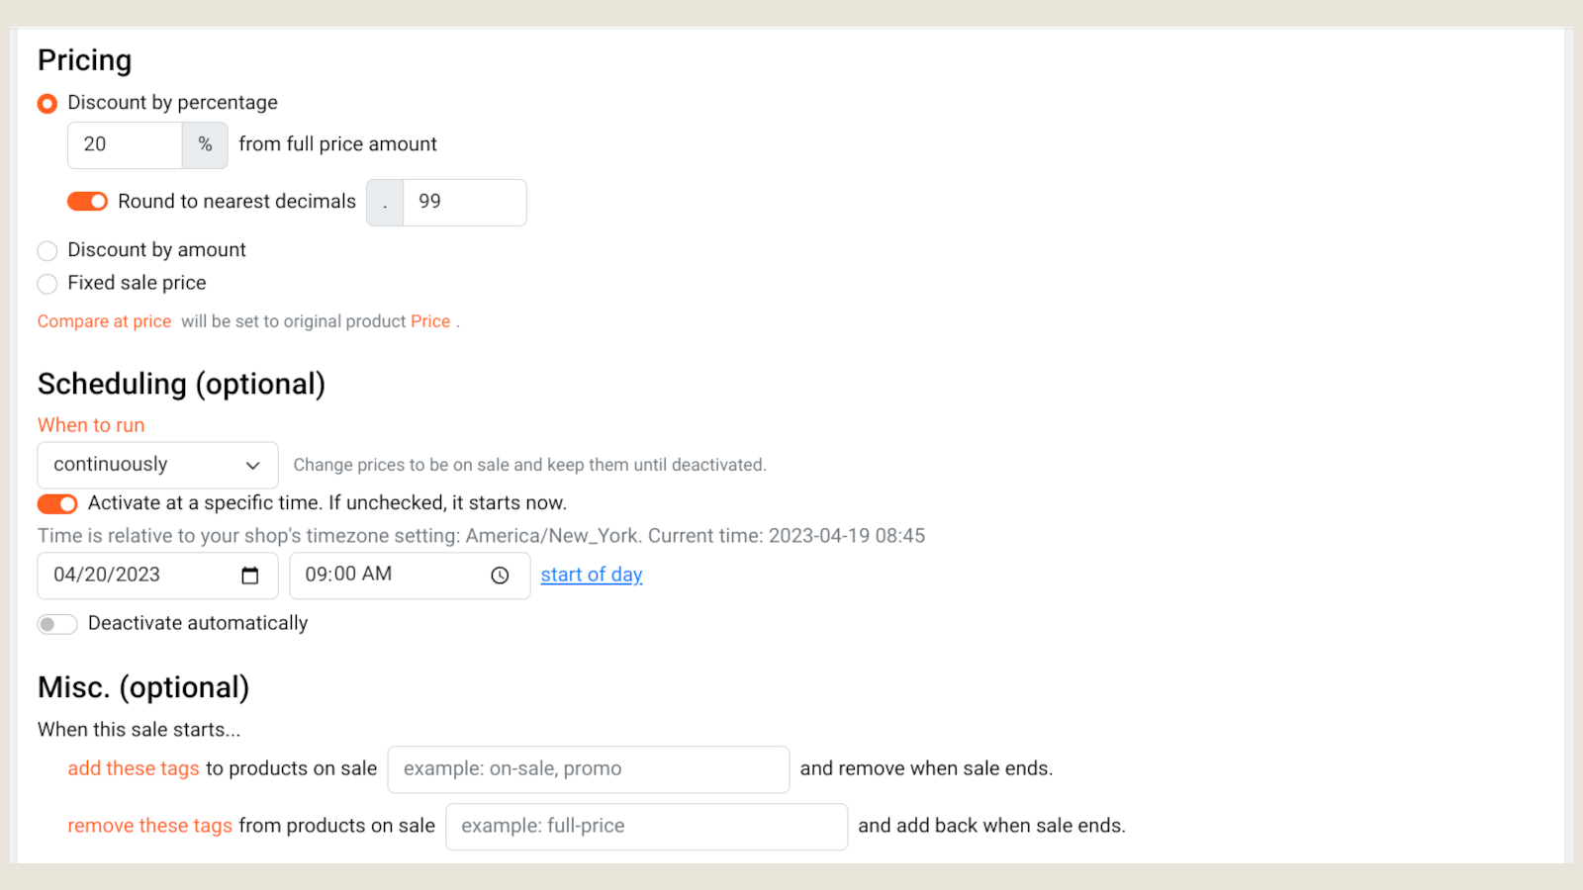
Task: Click the add these tags link
Action: pyautogui.click(x=134, y=768)
